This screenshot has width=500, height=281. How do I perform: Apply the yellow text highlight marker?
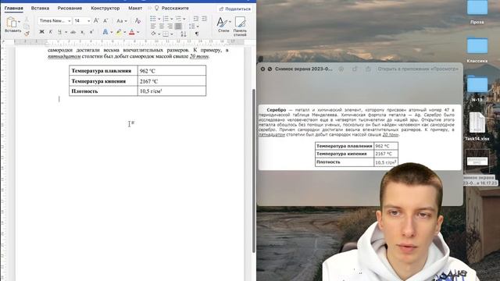[119, 32]
